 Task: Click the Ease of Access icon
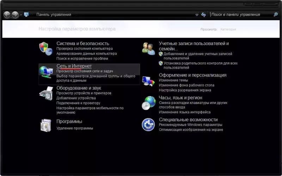[x=148, y=125]
